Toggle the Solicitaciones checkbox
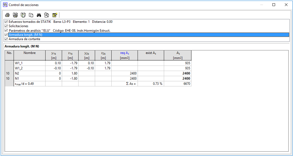This screenshot has height=156, width=293. [x=6, y=26]
